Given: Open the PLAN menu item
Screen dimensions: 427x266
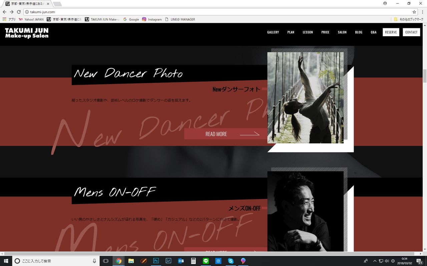Looking at the screenshot, I should pyautogui.click(x=291, y=32).
